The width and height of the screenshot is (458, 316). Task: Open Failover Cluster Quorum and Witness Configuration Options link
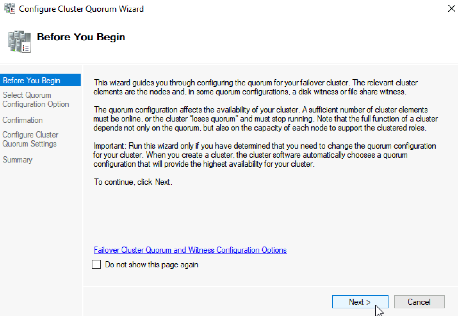[190, 250]
